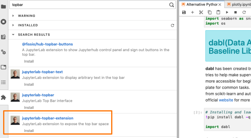Open the table of contents list icon
Viewport: 251px width, 138px height.
3,82
